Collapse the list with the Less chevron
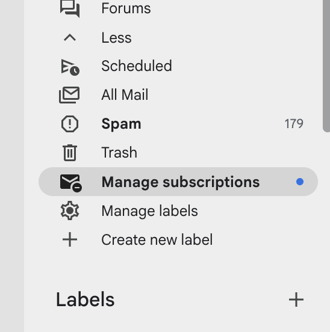Image resolution: width=330 pixels, height=332 pixels. (x=70, y=38)
